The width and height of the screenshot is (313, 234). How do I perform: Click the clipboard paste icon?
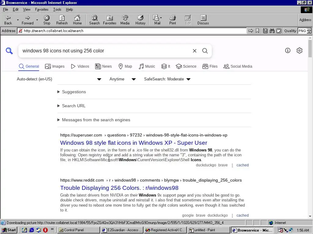click(x=279, y=31)
